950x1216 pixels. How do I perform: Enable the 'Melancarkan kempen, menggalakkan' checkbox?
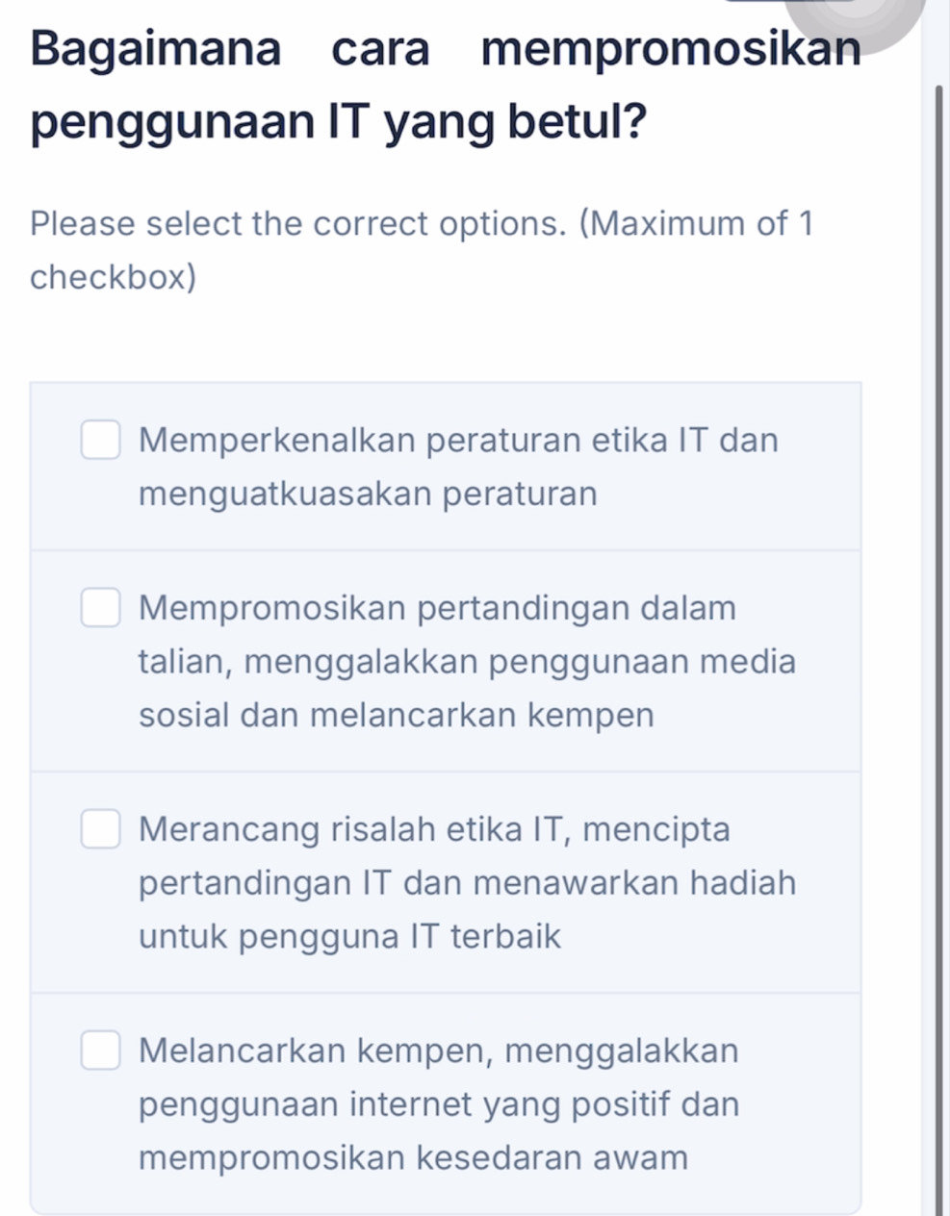coord(100,1051)
